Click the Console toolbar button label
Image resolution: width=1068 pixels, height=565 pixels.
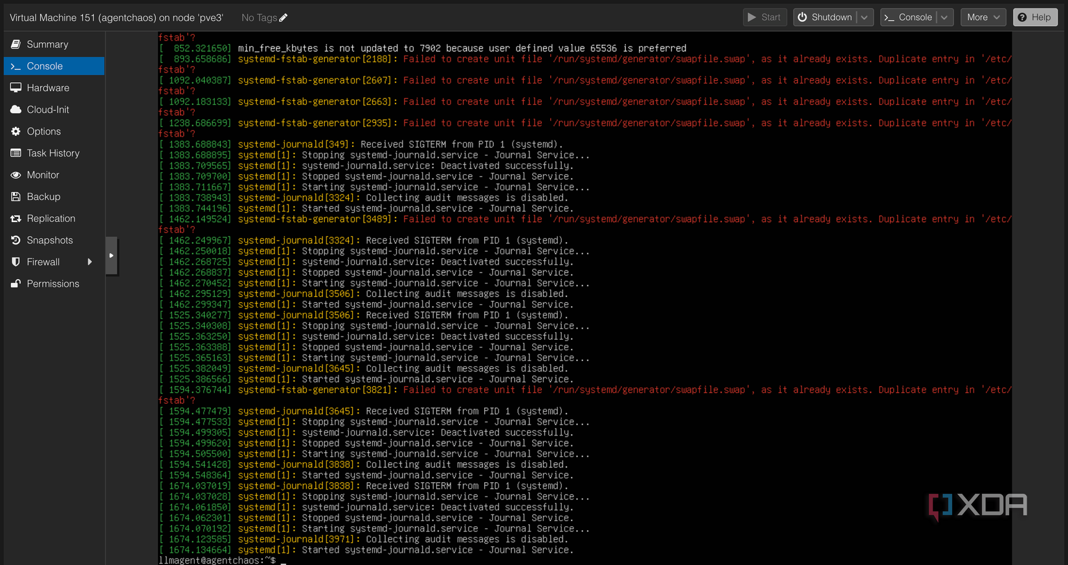(915, 17)
